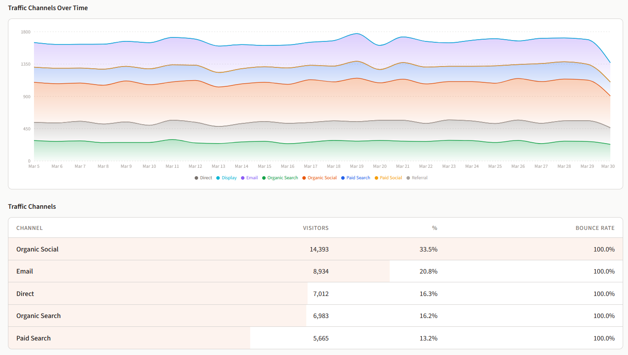The image size is (628, 355).
Task: Click the Paid Search legend dot
Action: click(342, 177)
